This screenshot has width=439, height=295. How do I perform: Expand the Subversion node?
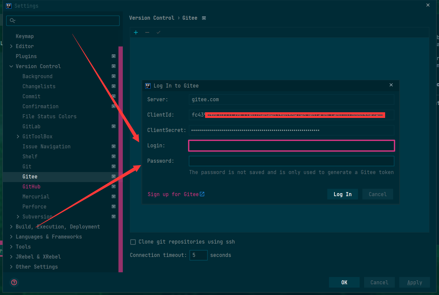click(x=18, y=216)
